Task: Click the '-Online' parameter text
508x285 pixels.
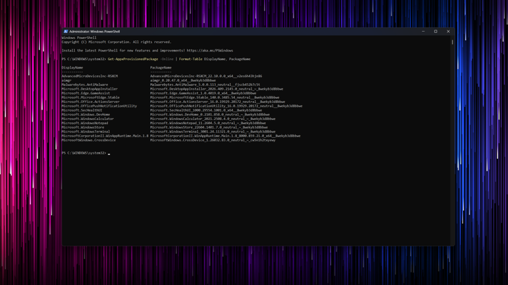Action: (167, 59)
